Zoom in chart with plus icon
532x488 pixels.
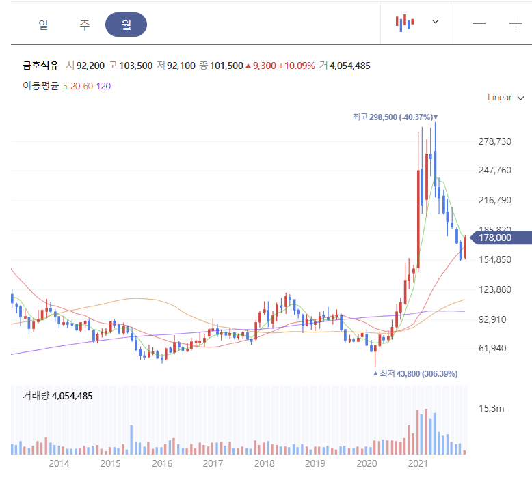pos(516,23)
